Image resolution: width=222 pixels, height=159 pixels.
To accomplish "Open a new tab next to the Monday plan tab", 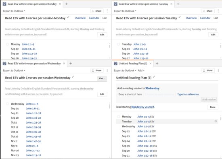I will click(x=67, y=4).
